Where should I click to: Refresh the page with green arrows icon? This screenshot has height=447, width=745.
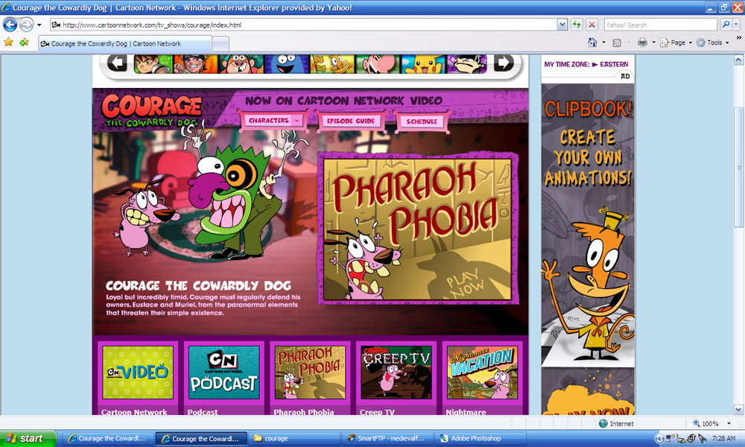coord(577,25)
